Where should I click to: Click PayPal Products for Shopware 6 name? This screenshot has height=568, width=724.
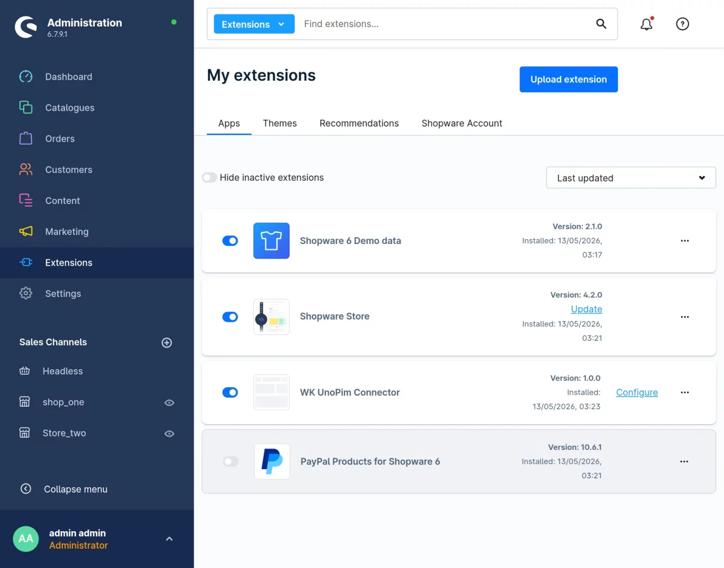point(370,461)
